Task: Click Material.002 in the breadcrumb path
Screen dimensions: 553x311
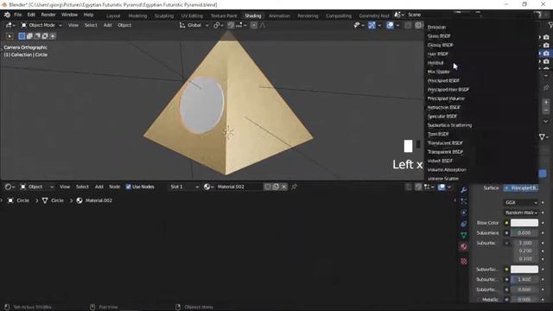Action: [99, 200]
